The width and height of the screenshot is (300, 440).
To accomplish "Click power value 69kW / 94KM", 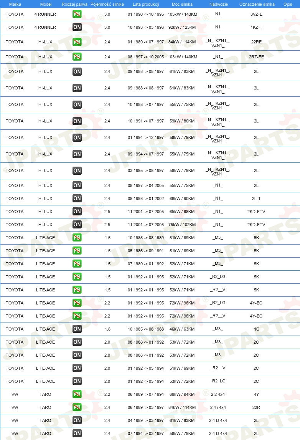I will [182, 395].
